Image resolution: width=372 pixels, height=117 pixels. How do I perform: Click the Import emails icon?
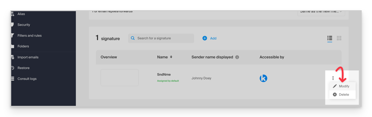click(x=12, y=57)
